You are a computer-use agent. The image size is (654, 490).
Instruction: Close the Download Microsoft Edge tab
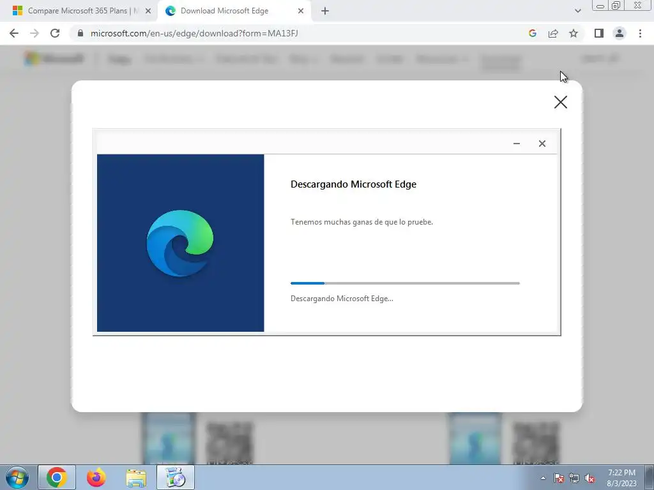click(301, 11)
